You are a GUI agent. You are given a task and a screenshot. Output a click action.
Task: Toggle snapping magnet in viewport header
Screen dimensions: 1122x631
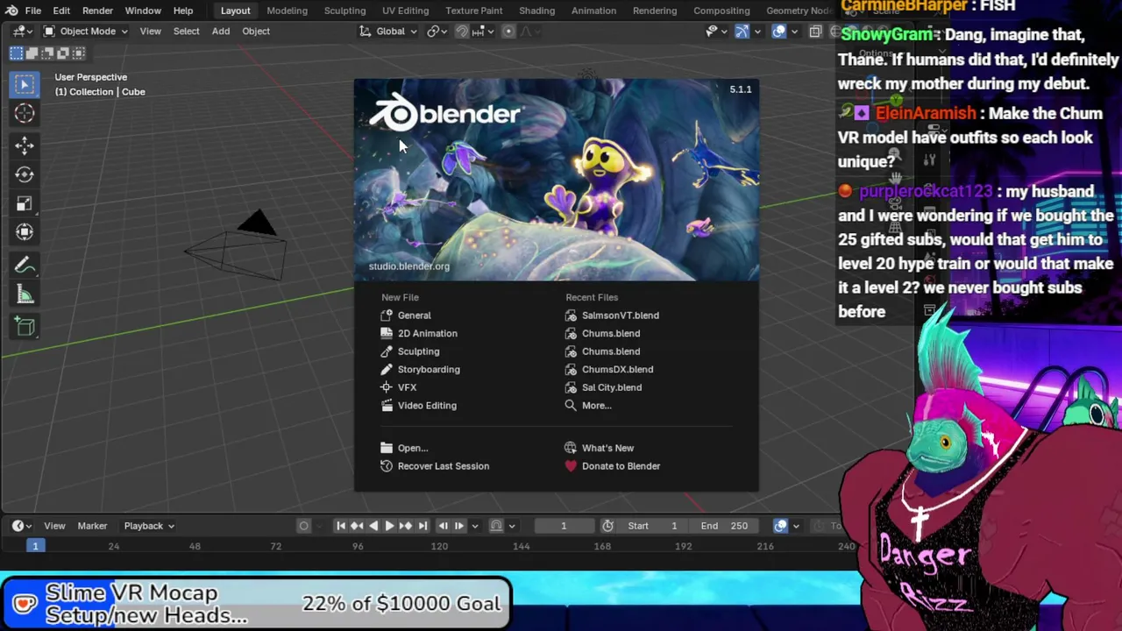click(x=462, y=32)
